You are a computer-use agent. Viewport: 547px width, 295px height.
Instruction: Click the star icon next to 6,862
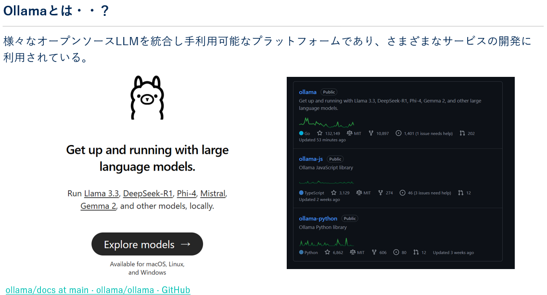coord(327,252)
